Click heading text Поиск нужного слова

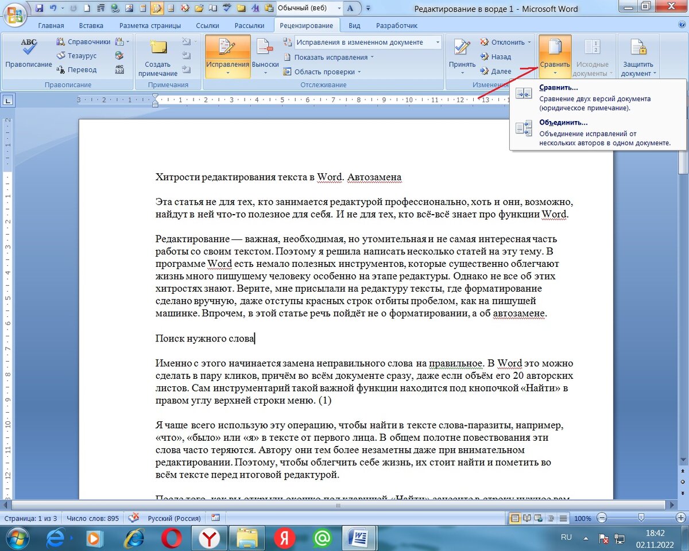click(x=205, y=339)
